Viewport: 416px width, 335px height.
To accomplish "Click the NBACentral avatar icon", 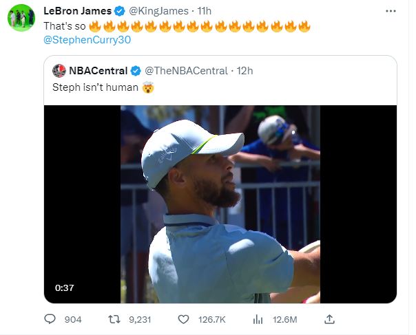I will pyautogui.click(x=59, y=71).
